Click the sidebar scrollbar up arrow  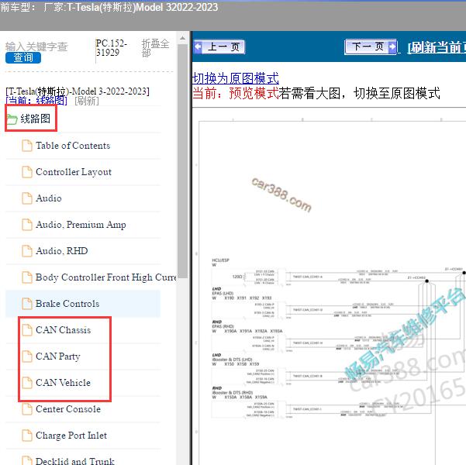click(x=182, y=38)
